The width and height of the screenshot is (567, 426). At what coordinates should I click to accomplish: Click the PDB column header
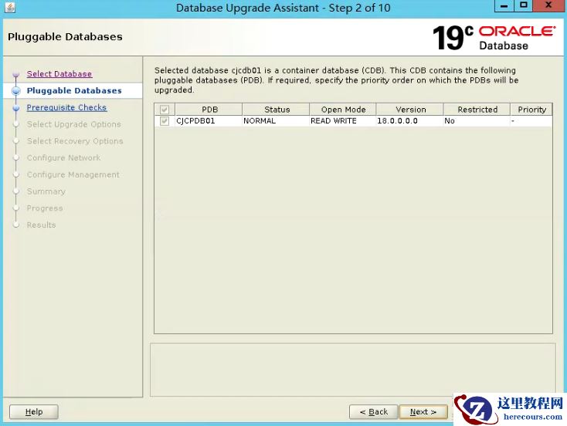tap(209, 110)
